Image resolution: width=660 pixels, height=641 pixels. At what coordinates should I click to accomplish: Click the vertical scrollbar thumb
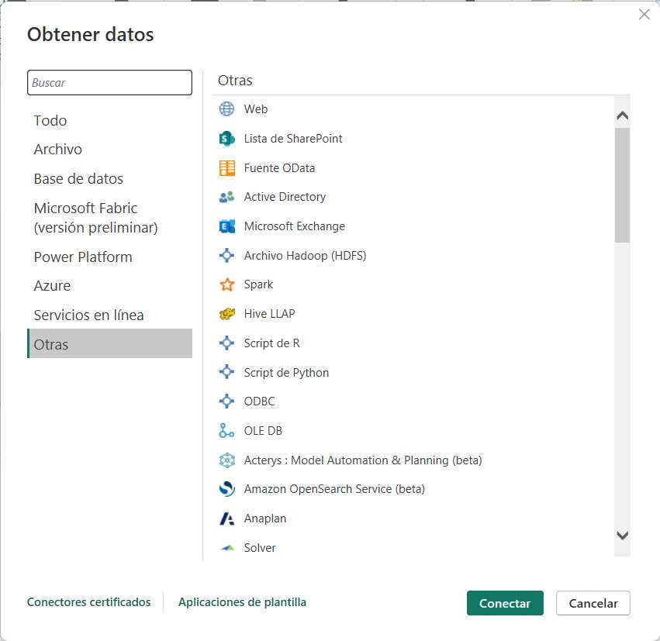pyautogui.click(x=622, y=184)
